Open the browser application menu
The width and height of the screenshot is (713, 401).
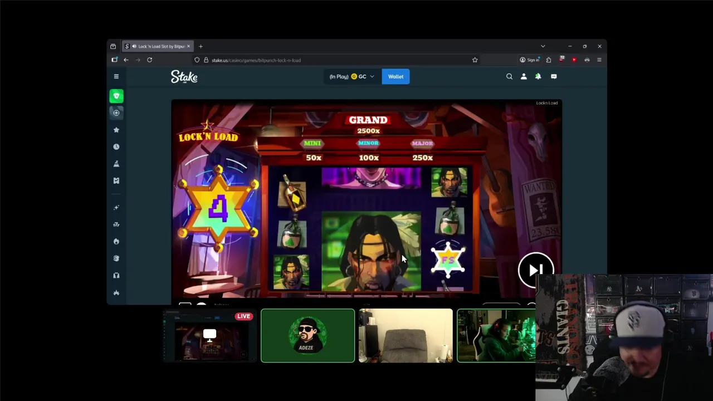coord(599,60)
